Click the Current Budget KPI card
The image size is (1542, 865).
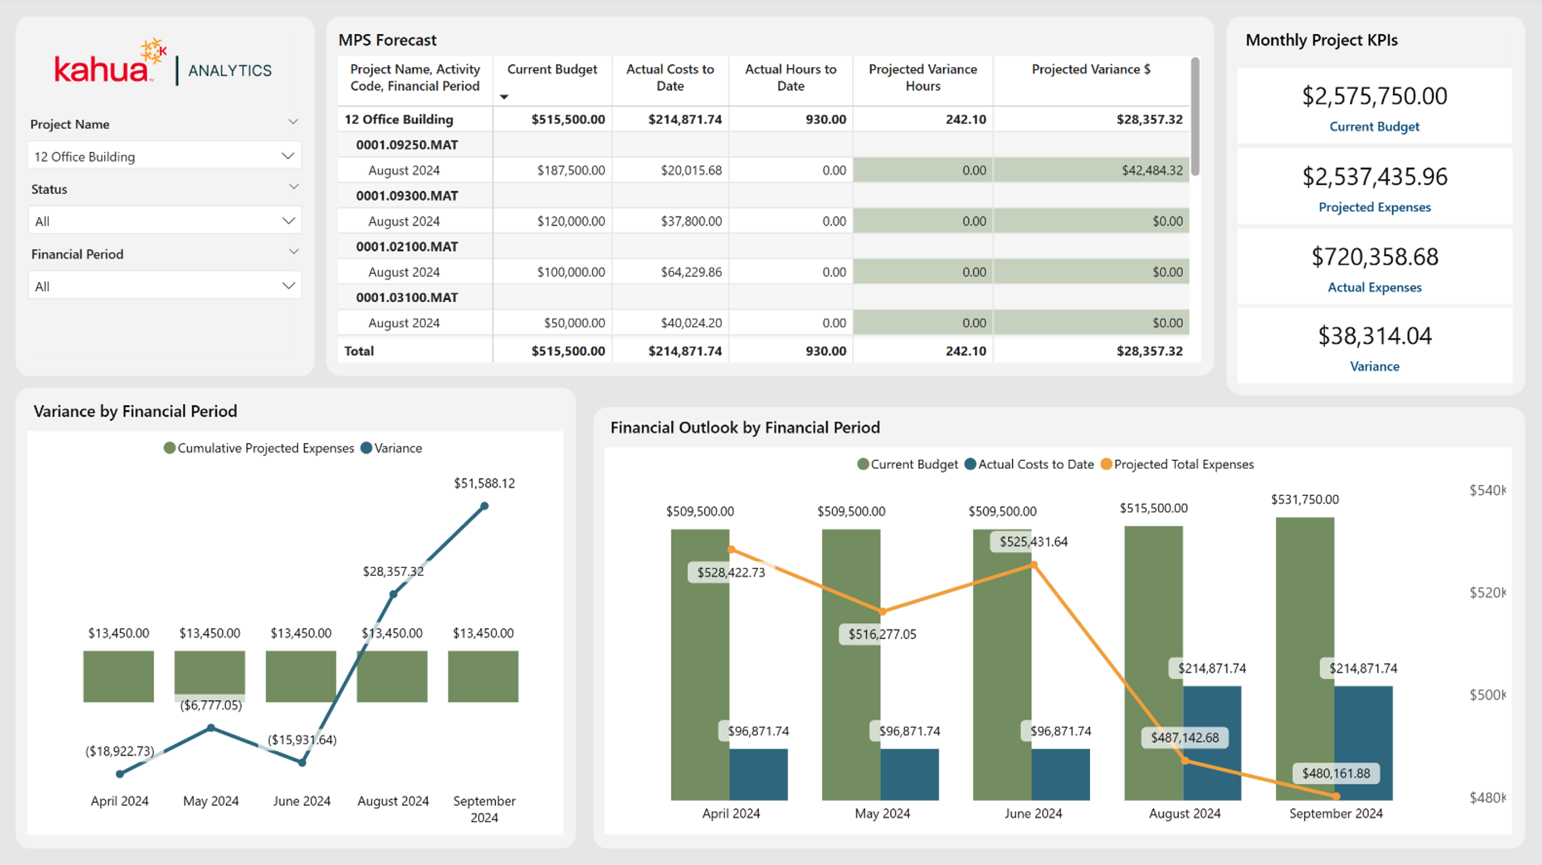point(1374,106)
